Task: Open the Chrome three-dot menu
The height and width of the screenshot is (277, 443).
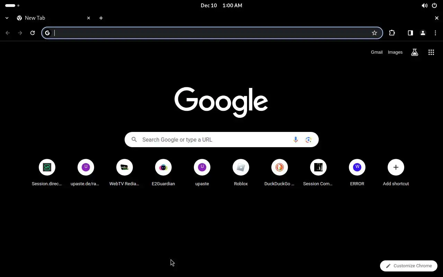Action: pos(435,33)
